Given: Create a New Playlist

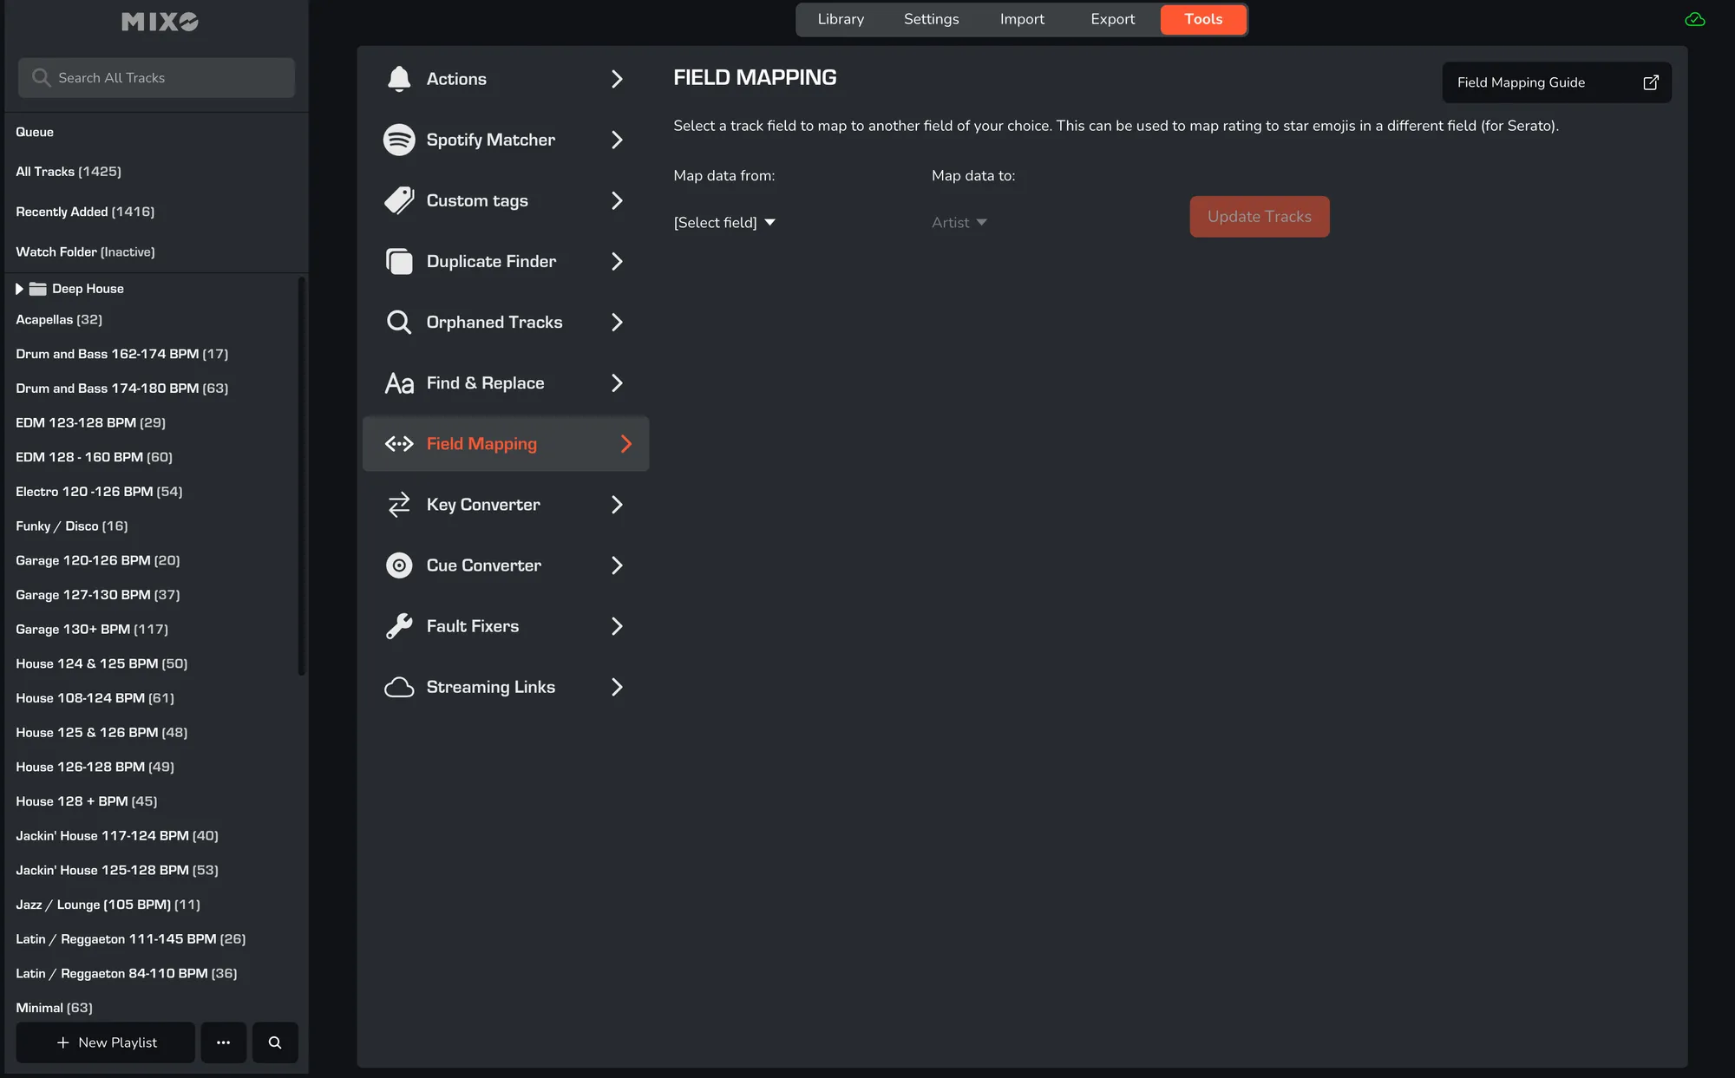Looking at the screenshot, I should point(106,1042).
